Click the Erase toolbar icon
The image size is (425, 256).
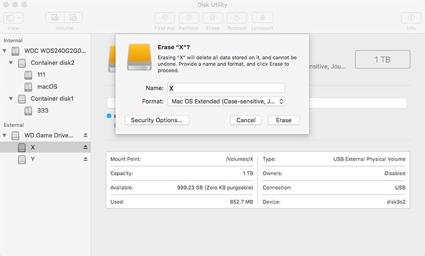click(x=212, y=18)
